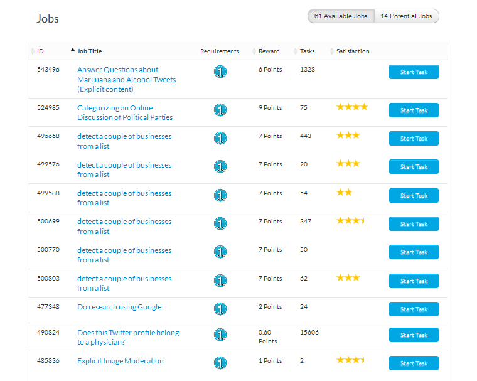Sort jobs by ID column
This screenshot has height=381, width=477.
click(40, 51)
